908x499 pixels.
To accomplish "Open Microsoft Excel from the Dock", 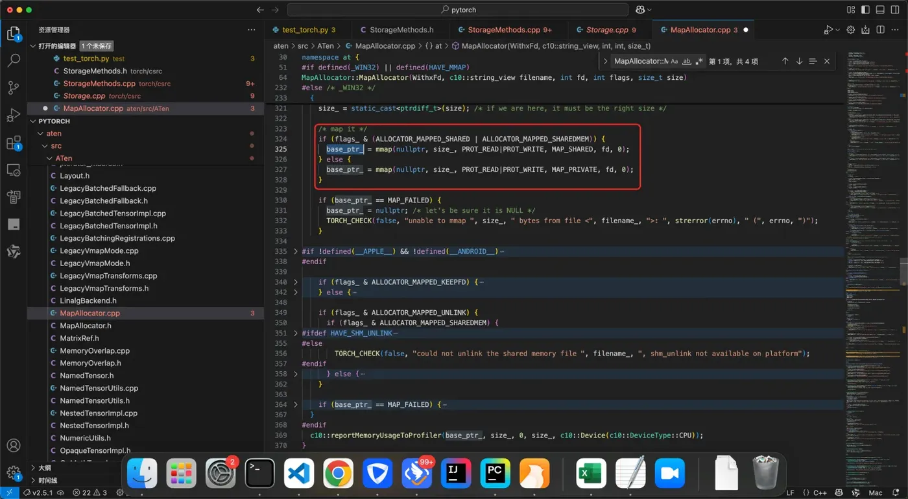I will coord(591,473).
